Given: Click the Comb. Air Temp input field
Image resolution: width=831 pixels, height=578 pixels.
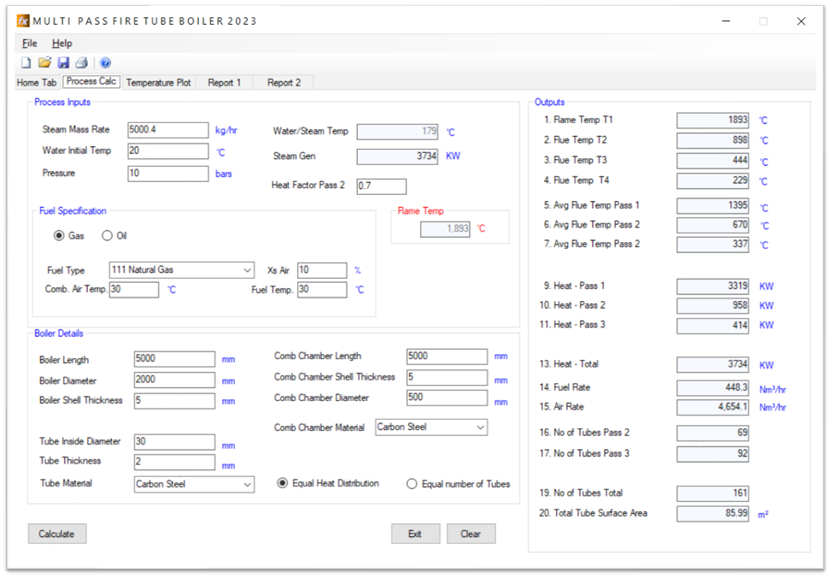Looking at the screenshot, I should click(134, 290).
